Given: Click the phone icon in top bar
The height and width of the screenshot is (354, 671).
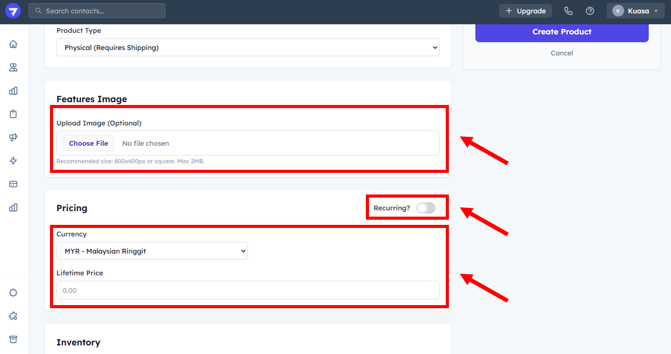Looking at the screenshot, I should pyautogui.click(x=568, y=11).
